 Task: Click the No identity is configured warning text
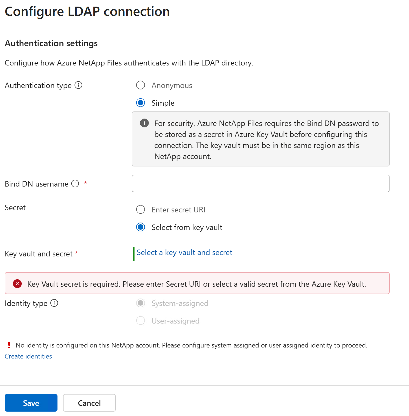click(191, 345)
